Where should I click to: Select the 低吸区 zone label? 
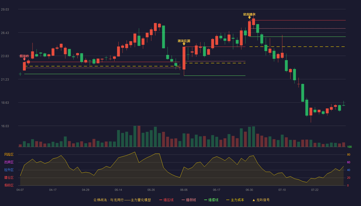point(9,185)
